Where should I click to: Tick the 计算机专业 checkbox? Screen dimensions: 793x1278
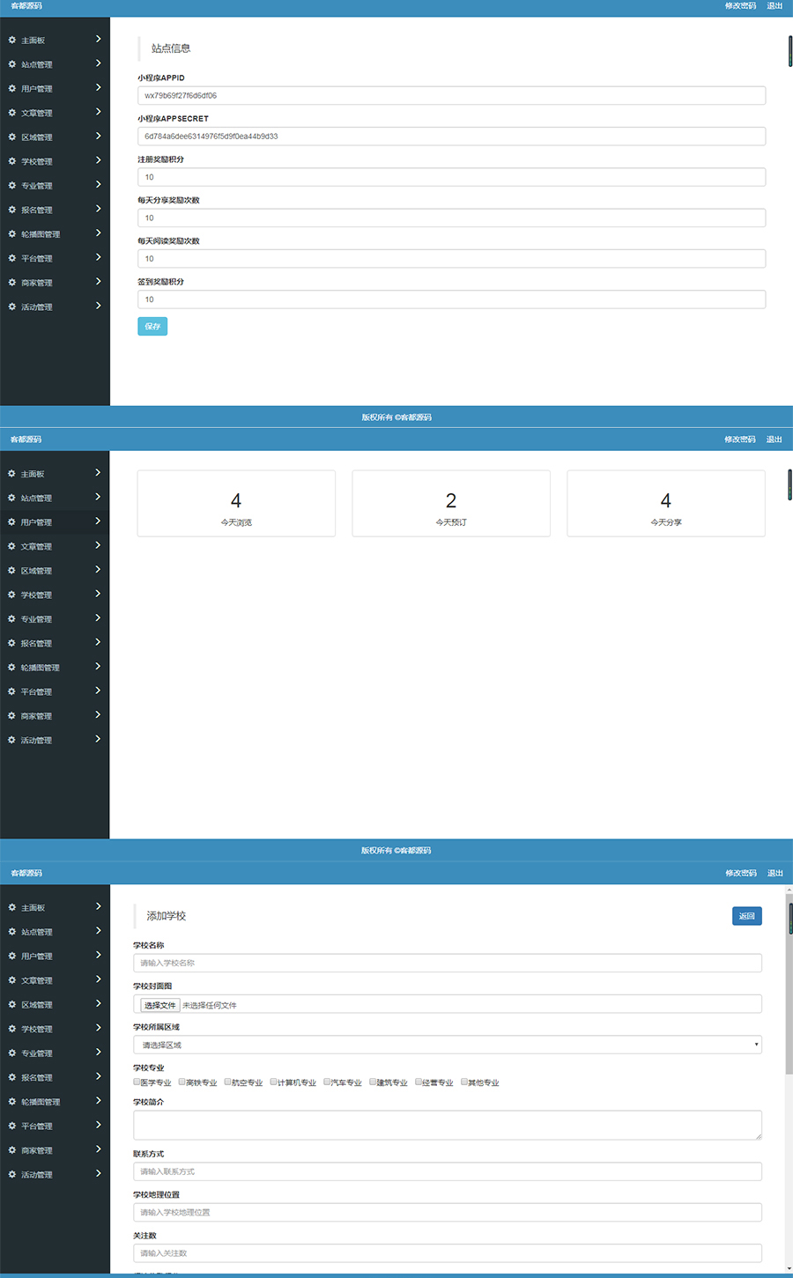pos(274,1082)
